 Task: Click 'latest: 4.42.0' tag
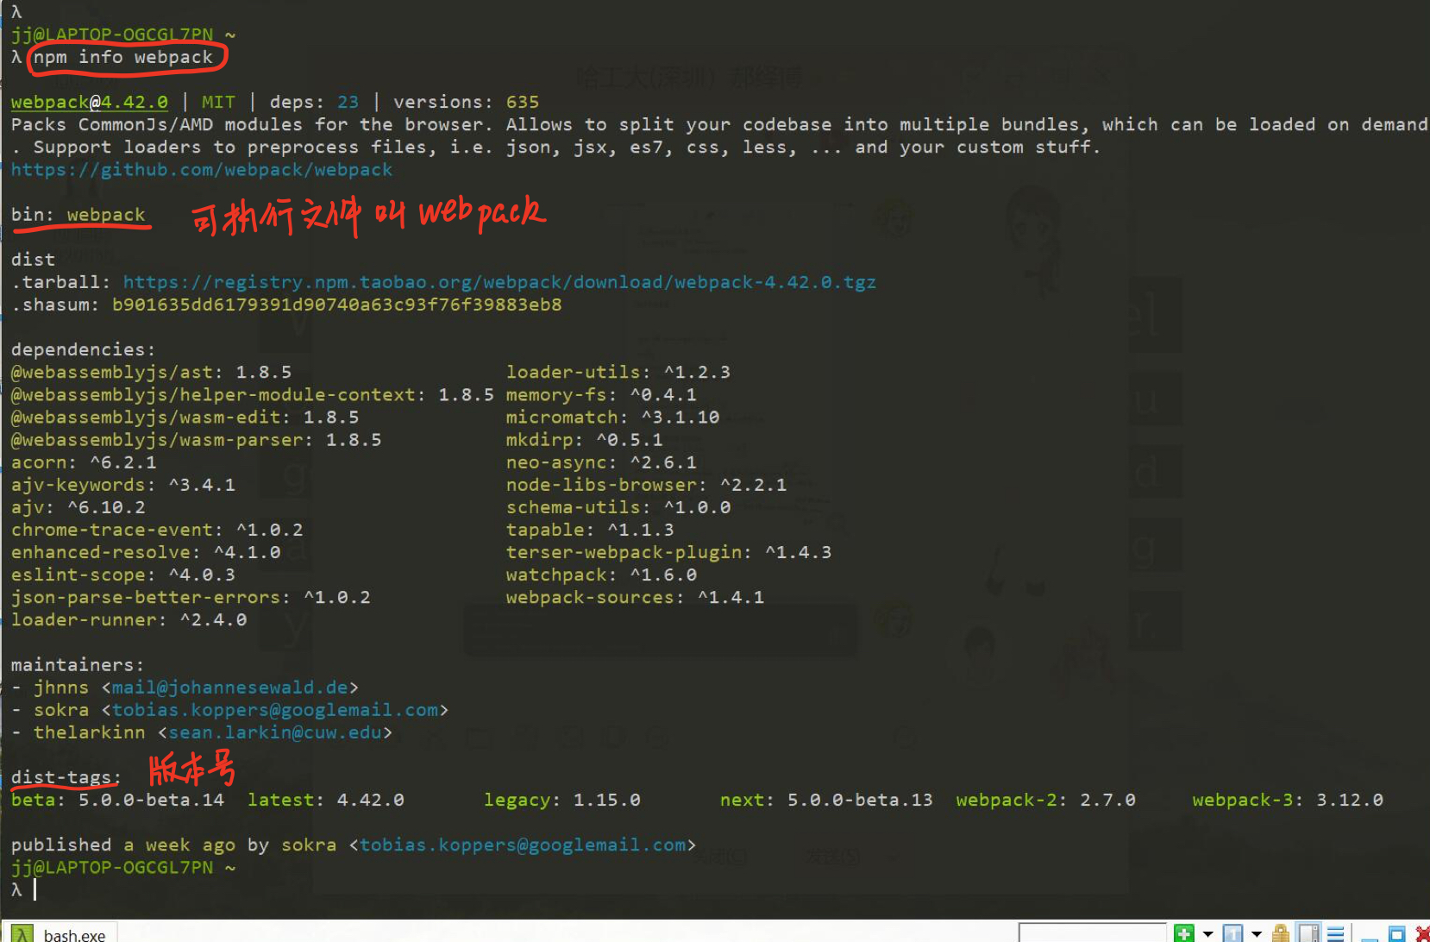326,800
